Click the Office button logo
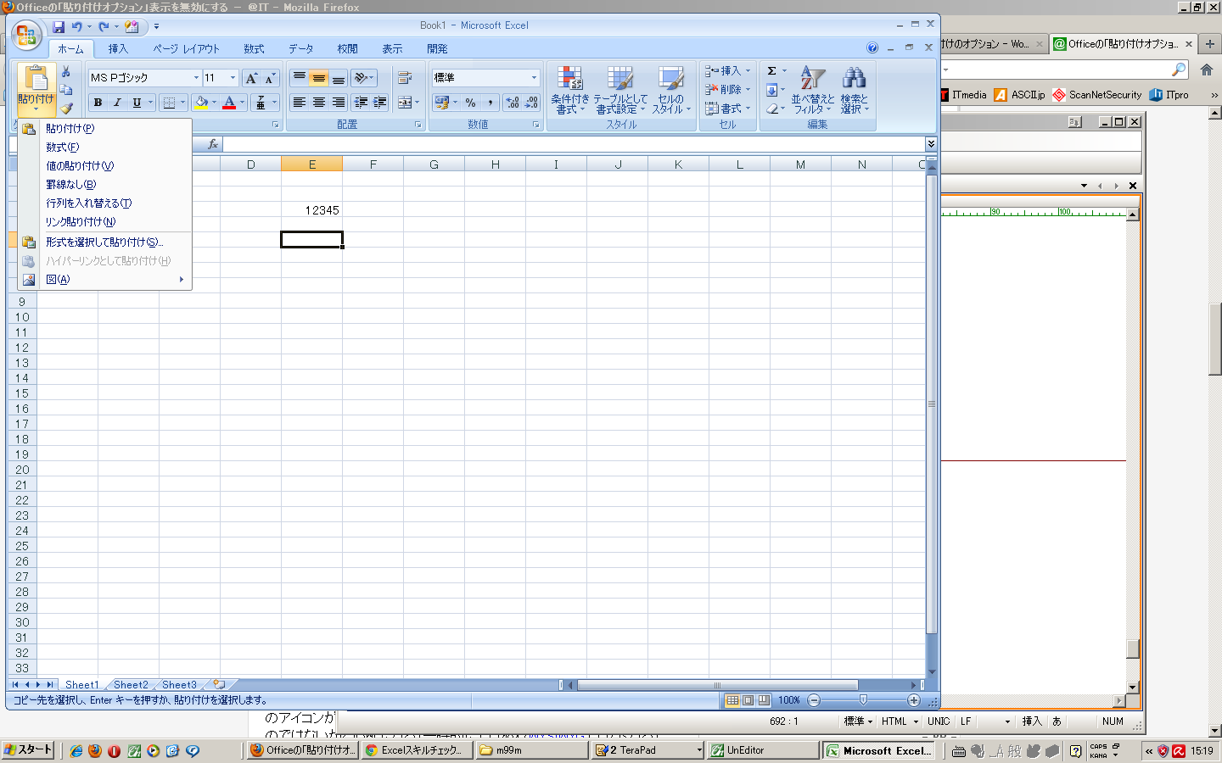The image size is (1222, 763). click(26, 35)
